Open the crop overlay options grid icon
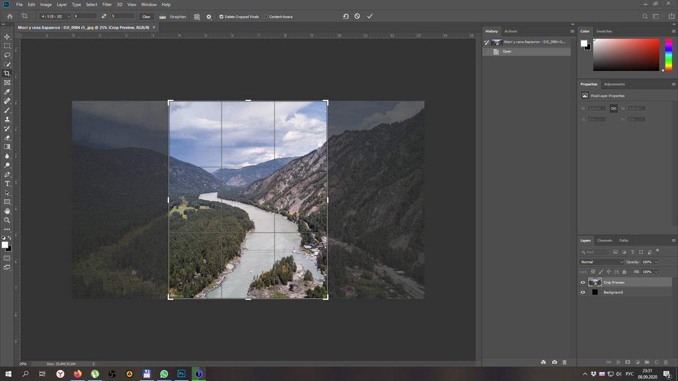This screenshot has height=381, width=678. 197,16
